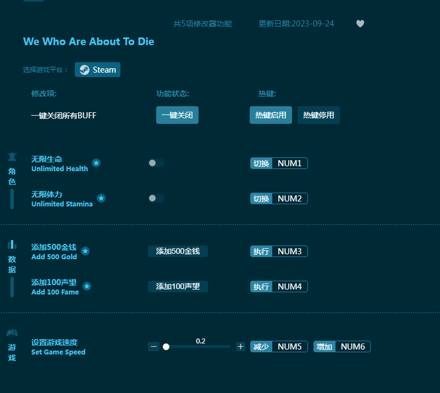Viewport: 440px width, 393px height.
Task: Click star icon beside Unlimited Health
Action: (x=96, y=163)
